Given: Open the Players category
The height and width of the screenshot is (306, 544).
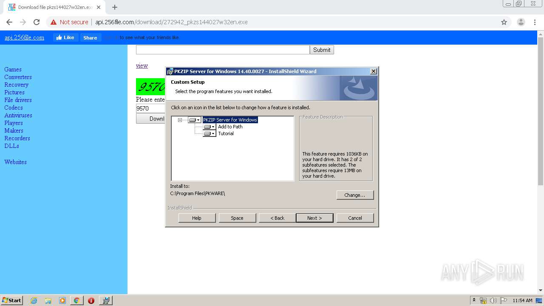Looking at the screenshot, I should click(x=14, y=123).
